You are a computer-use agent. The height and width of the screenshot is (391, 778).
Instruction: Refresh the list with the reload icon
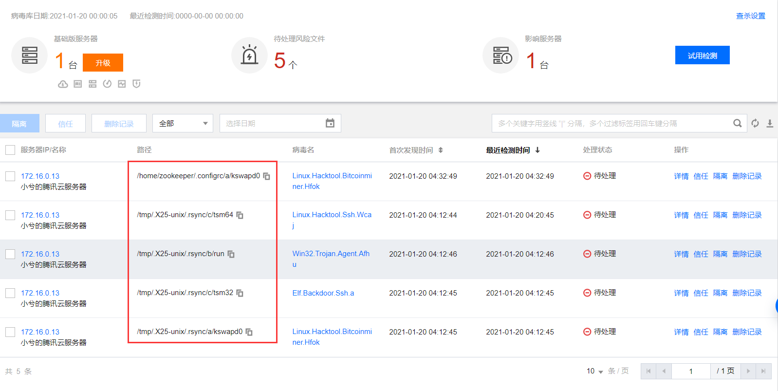click(x=755, y=123)
